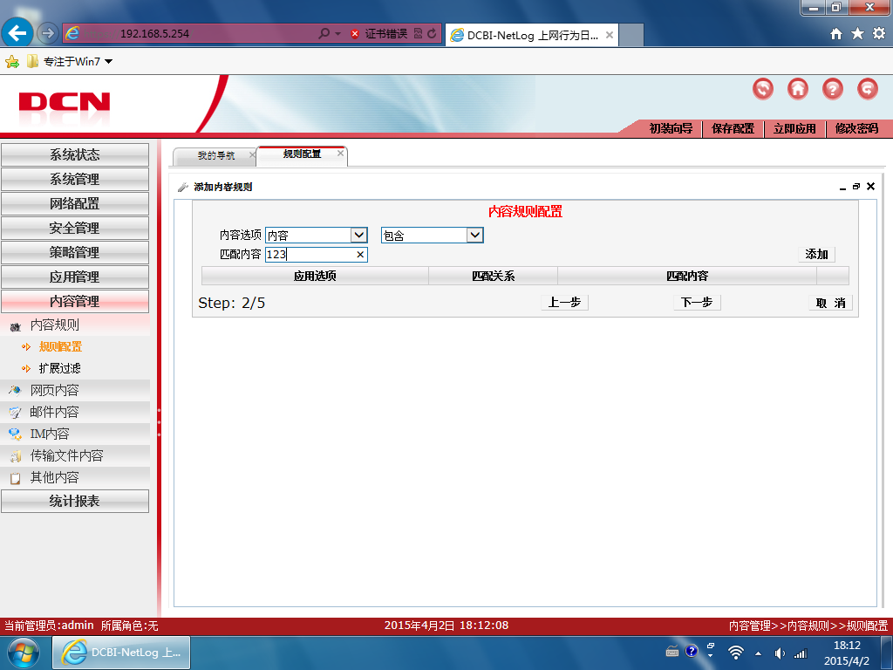Click the red refresh circle icon in header

(x=762, y=89)
